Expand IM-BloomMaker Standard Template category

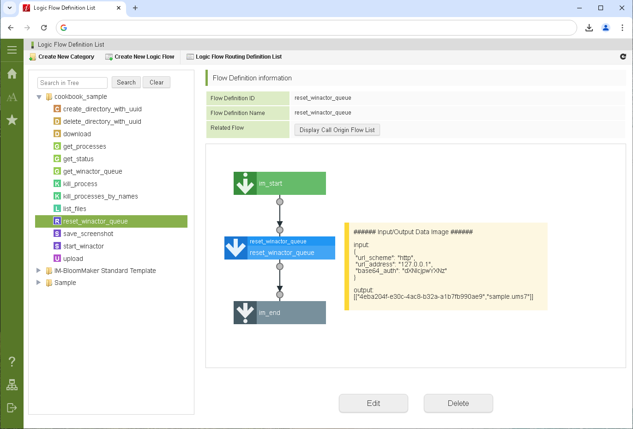39,271
